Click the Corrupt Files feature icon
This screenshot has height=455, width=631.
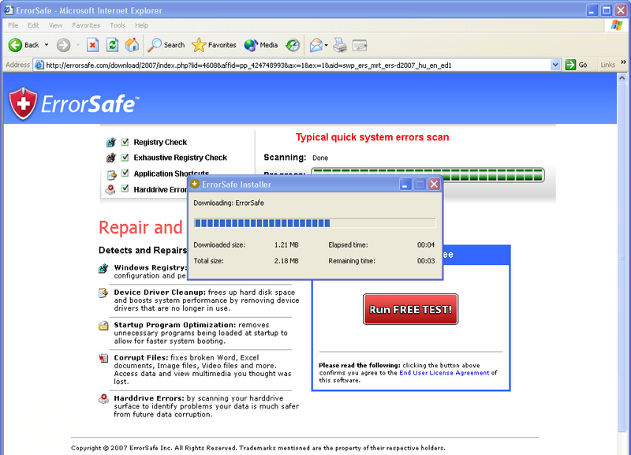[x=103, y=358]
